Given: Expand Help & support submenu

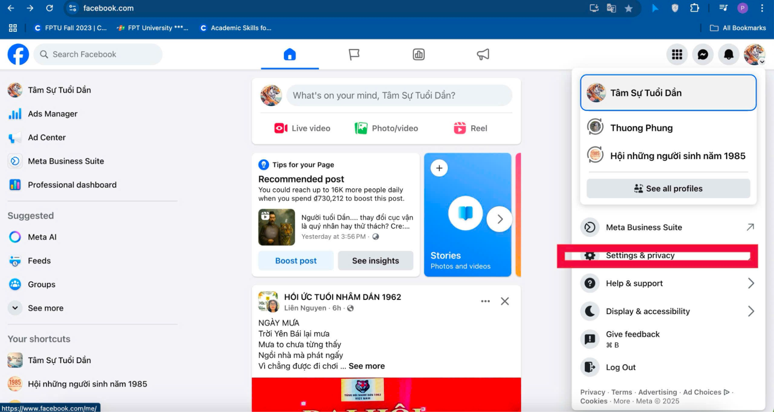Looking at the screenshot, I should coord(668,283).
